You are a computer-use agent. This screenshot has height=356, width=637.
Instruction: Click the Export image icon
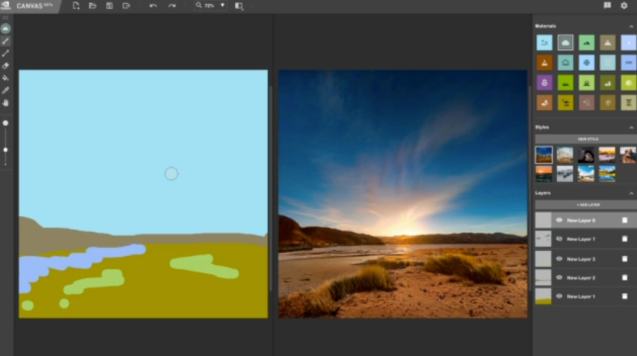126,6
